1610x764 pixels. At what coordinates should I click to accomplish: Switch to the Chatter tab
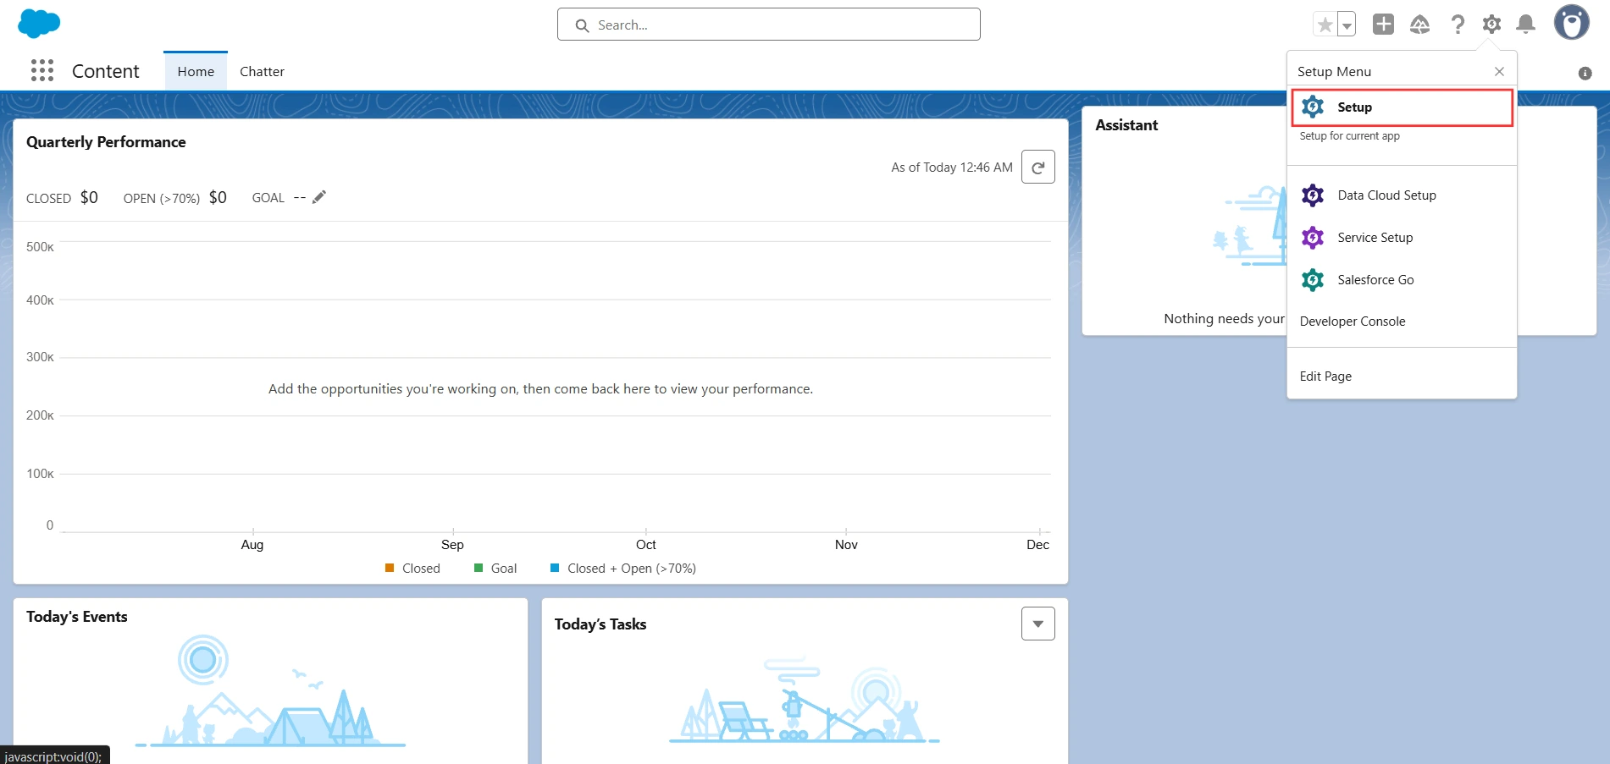262,71
